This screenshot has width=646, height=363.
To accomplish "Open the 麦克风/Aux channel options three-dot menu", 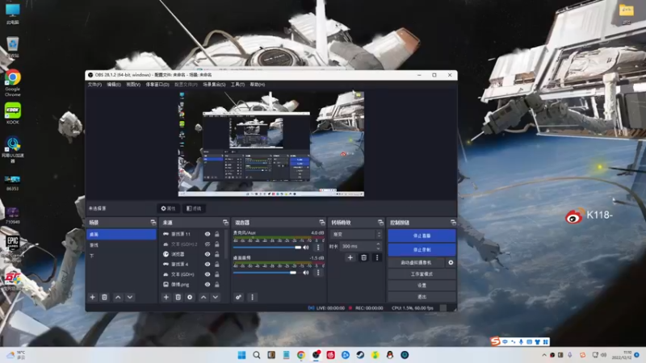I will click(318, 248).
